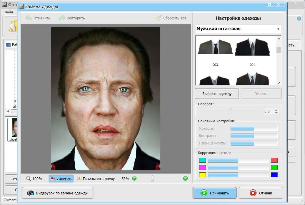Click the yellow color swatch
The image size is (305, 205).
(x=202, y=175)
